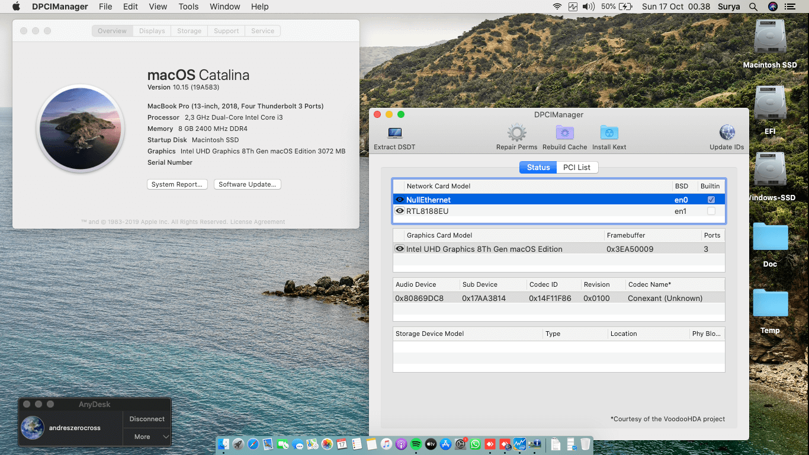Open the Tools menu in the menu bar
The height and width of the screenshot is (455, 809).
point(188,7)
